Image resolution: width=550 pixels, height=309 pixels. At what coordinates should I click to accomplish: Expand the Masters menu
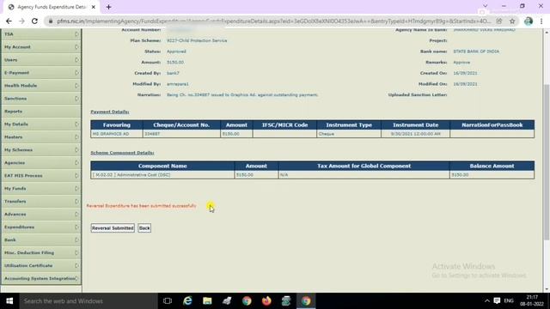click(41, 137)
